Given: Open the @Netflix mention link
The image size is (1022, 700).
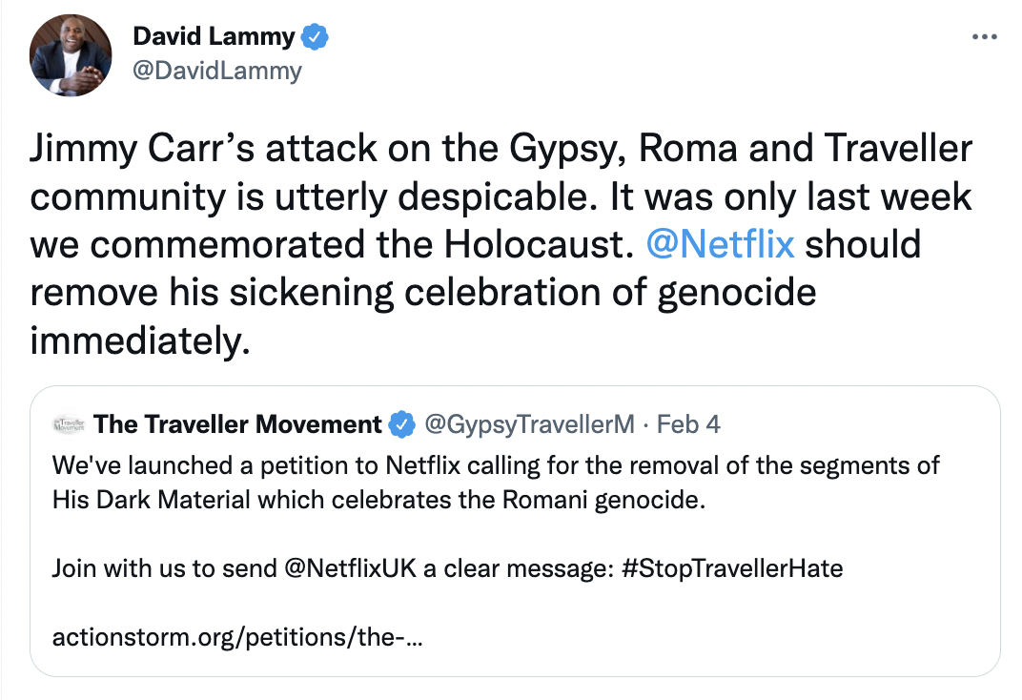Looking at the screenshot, I should point(720,244).
